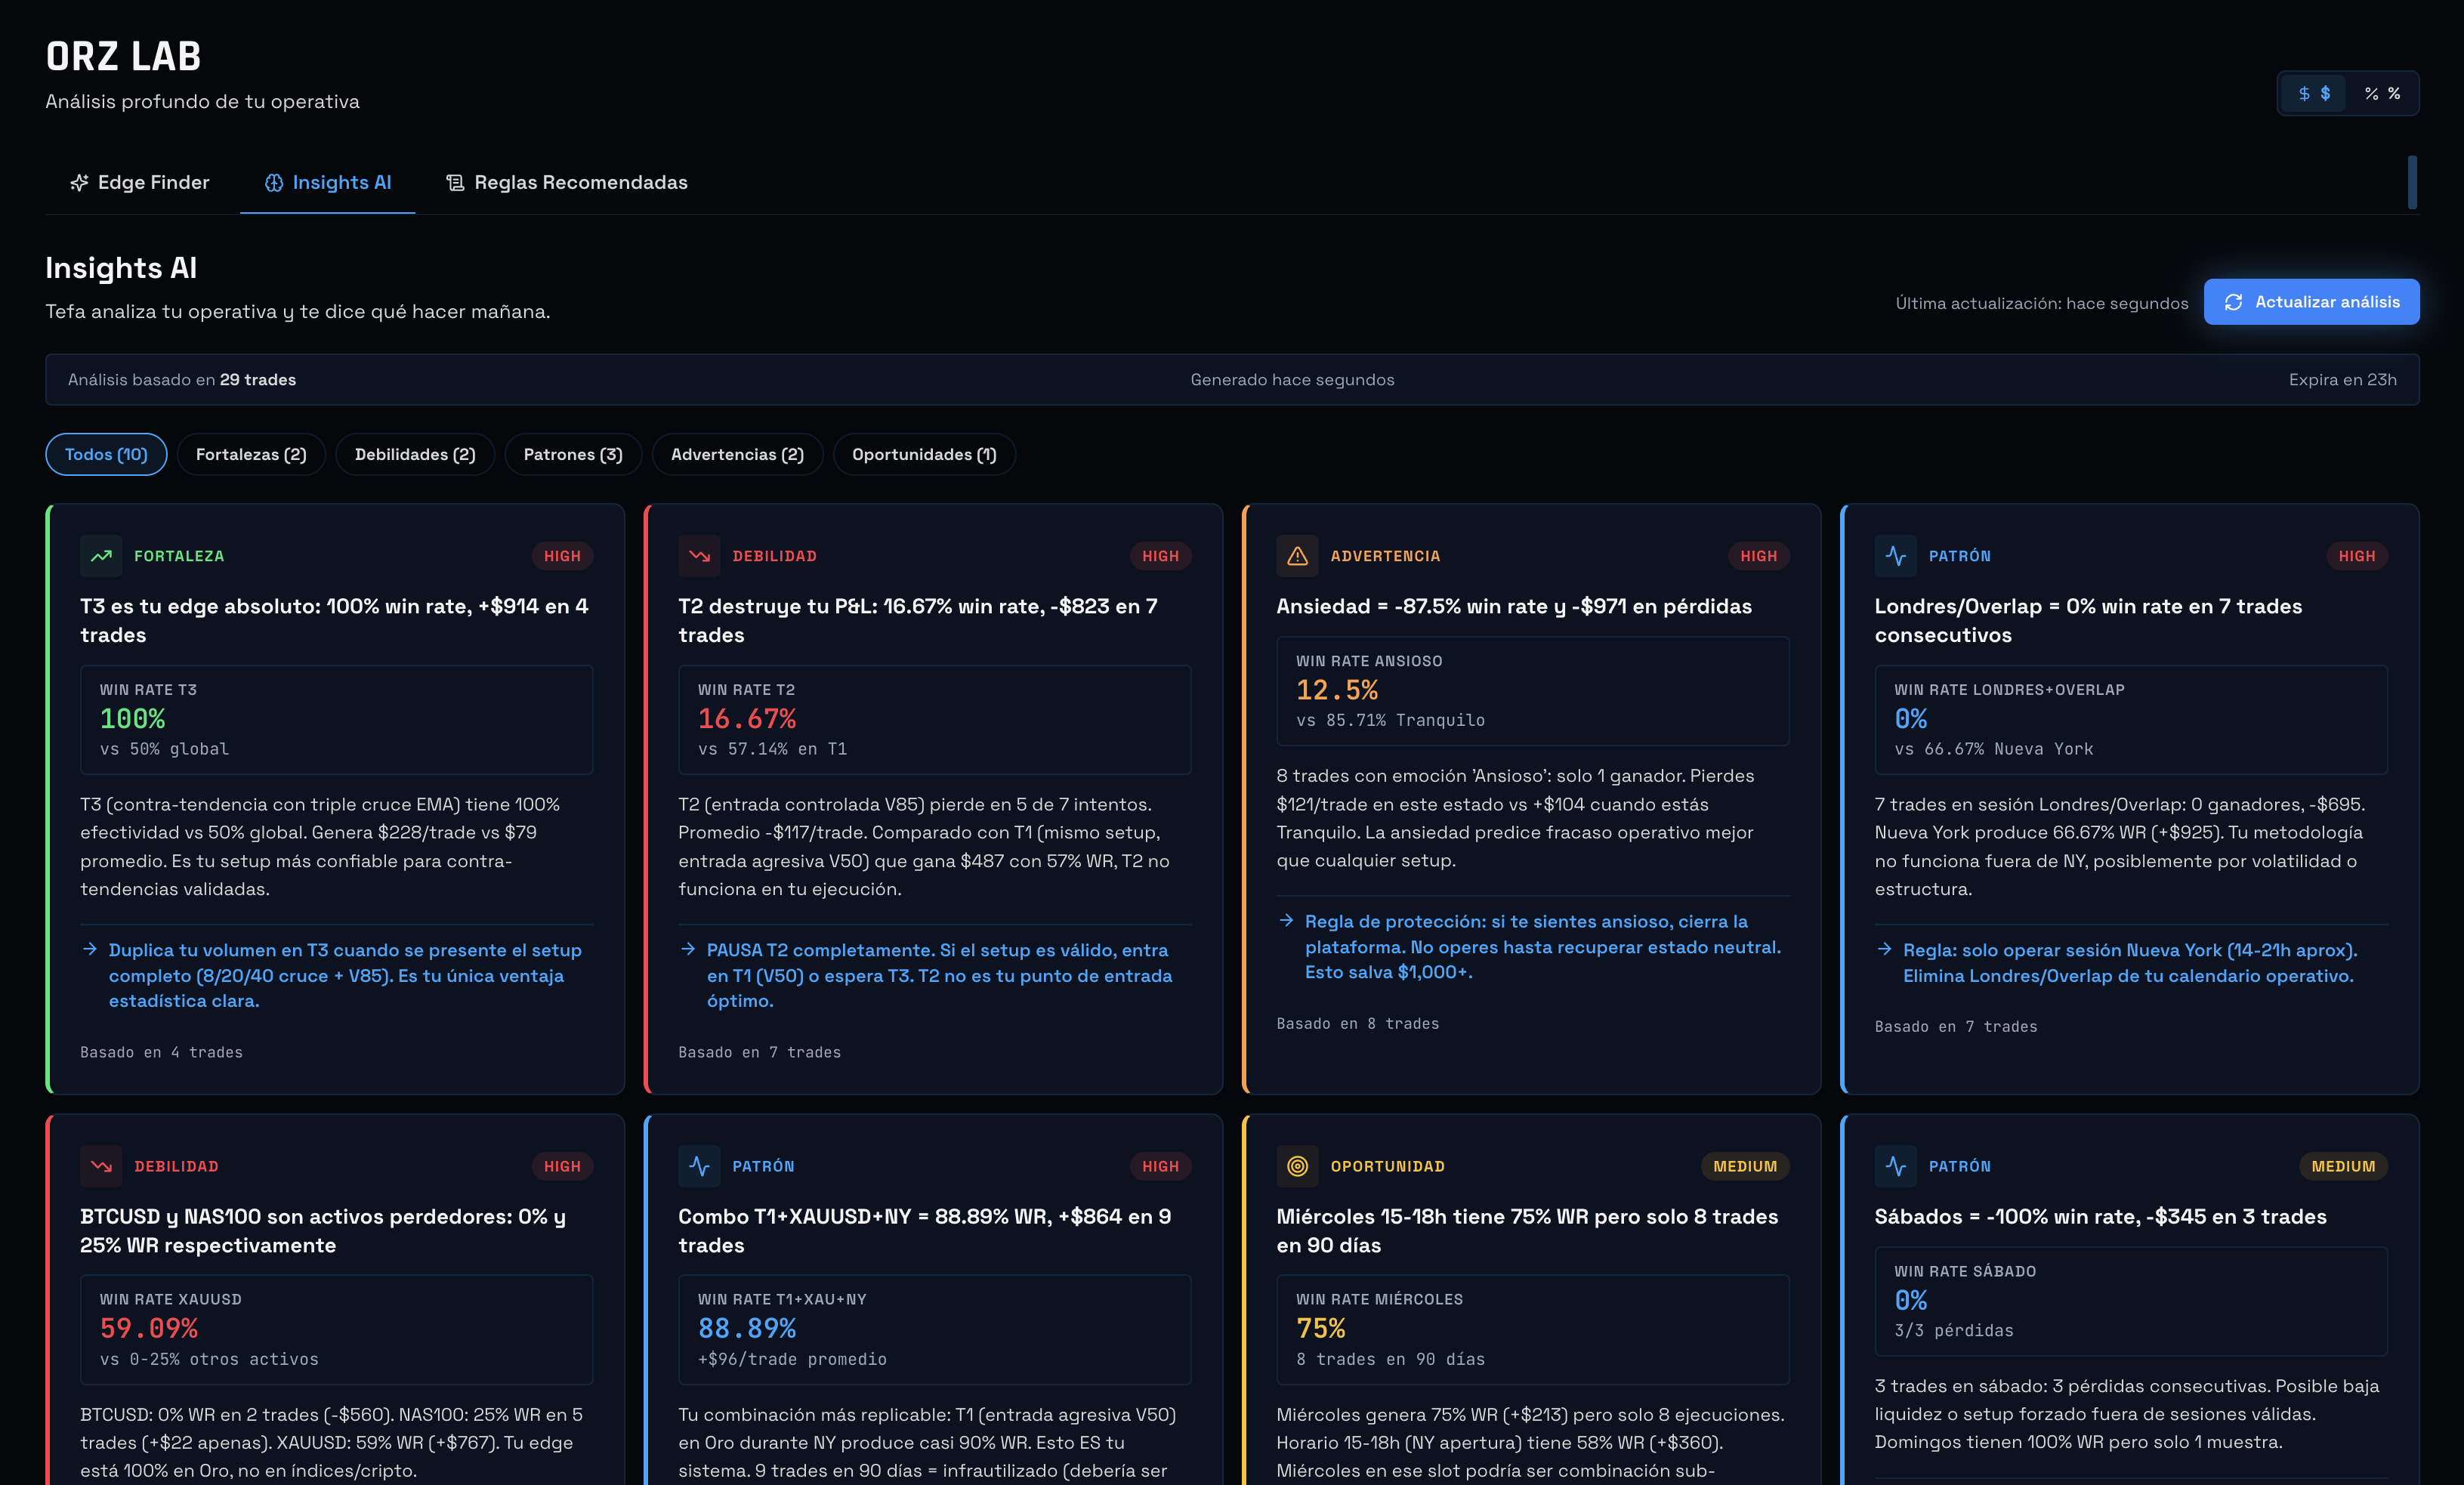This screenshot has width=2464, height=1485.
Task: Click the PAUSA T2 completamente recommendation
Action: tap(939, 975)
